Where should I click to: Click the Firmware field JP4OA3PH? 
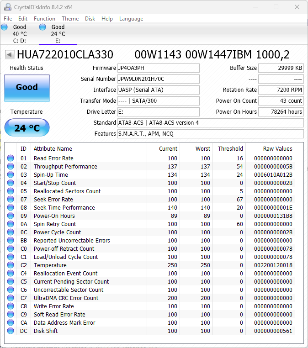(x=158, y=68)
